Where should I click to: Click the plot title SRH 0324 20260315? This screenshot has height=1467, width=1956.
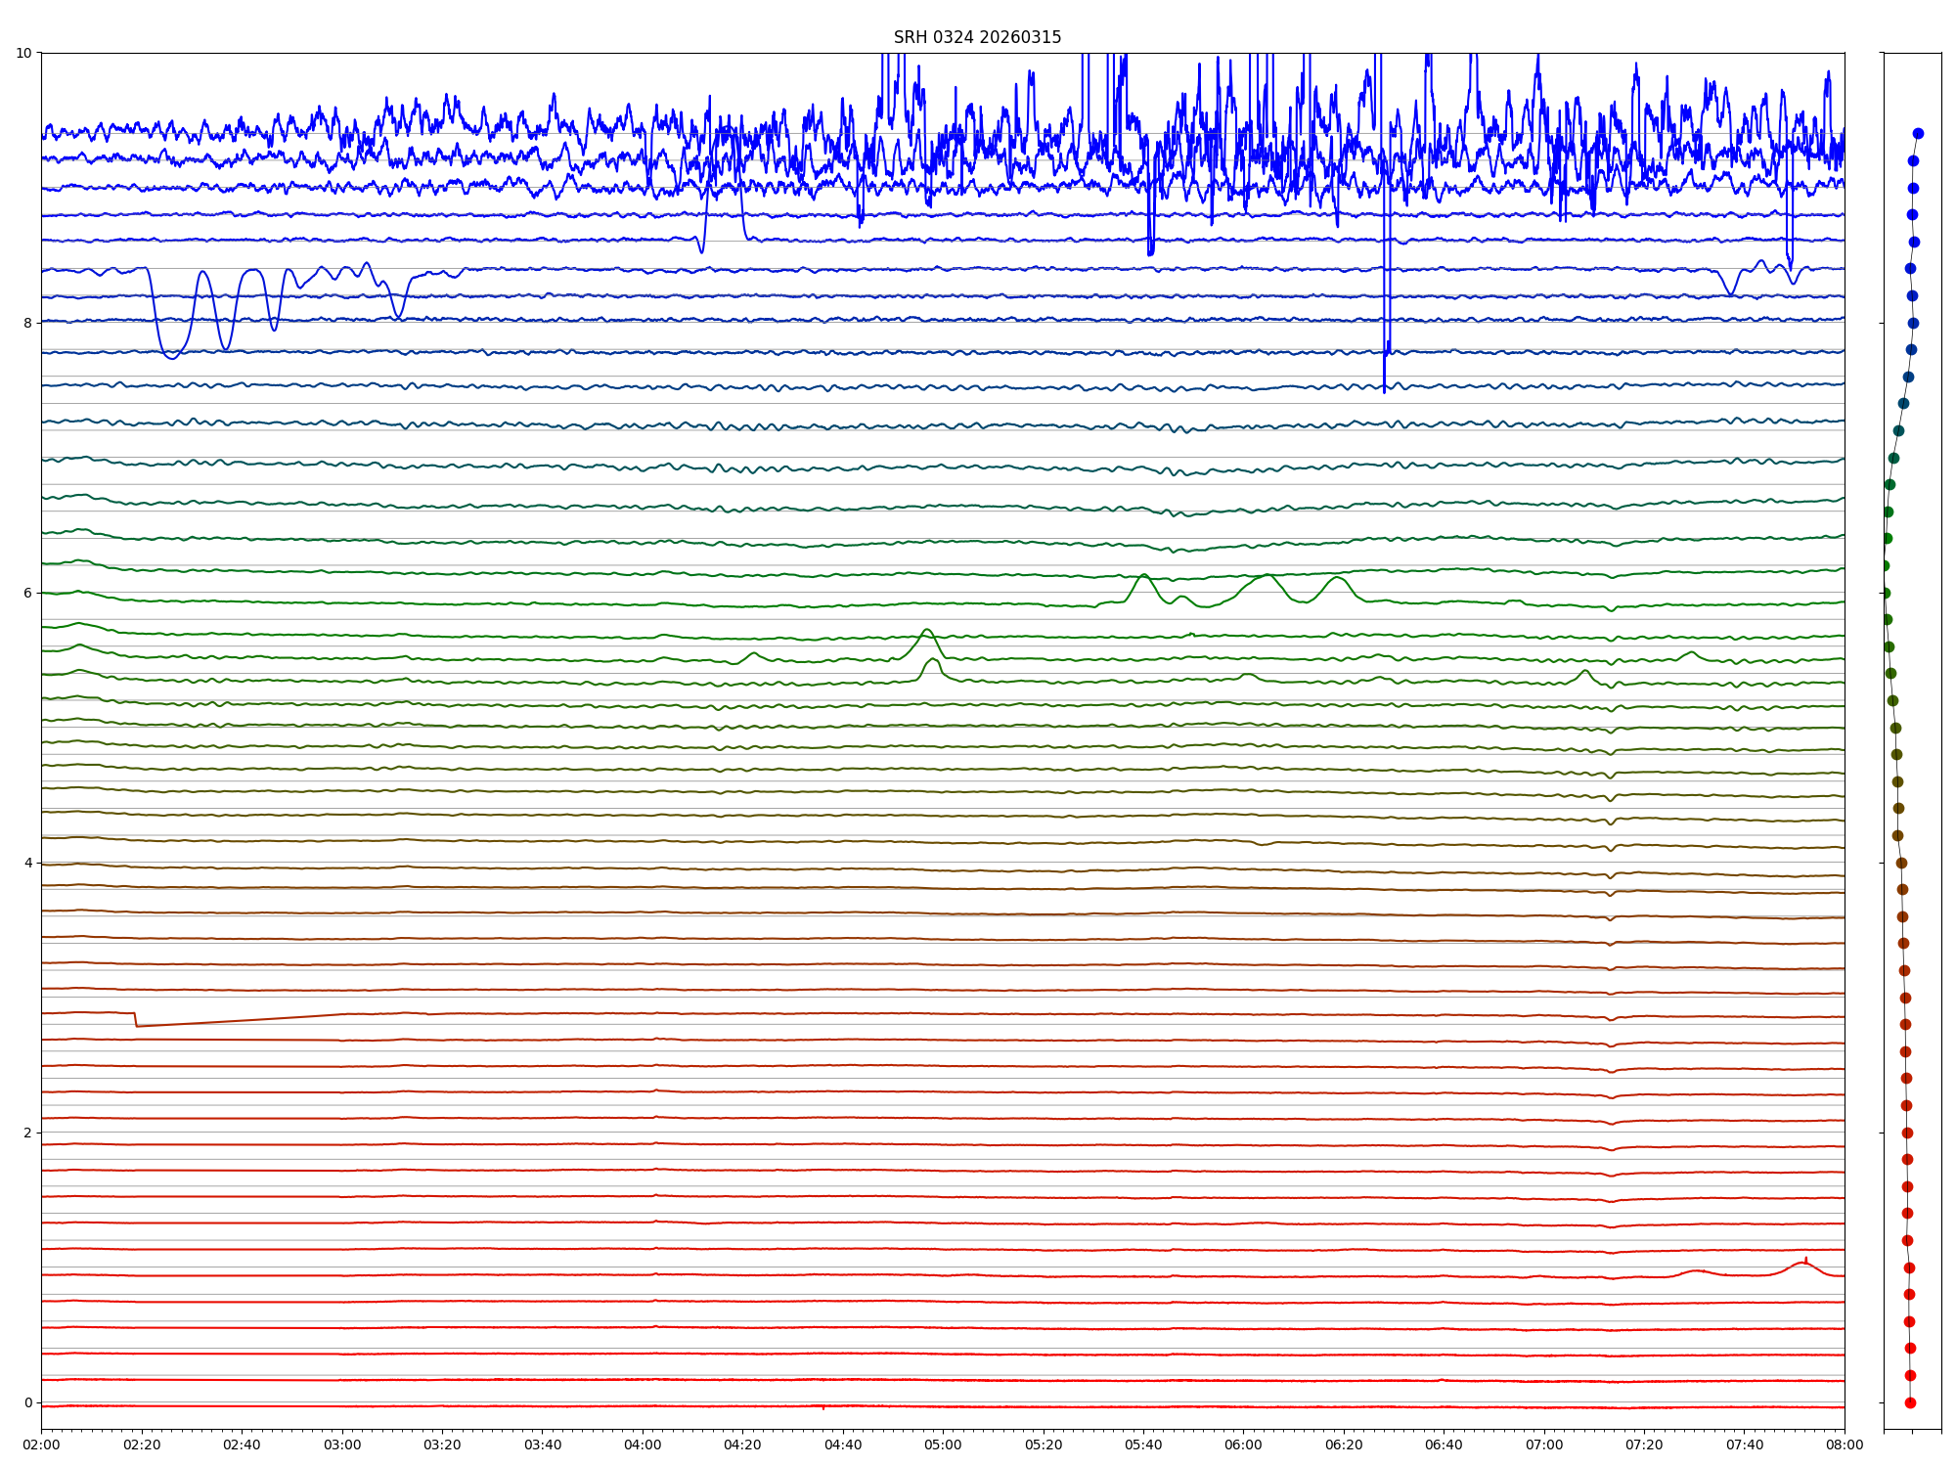click(x=976, y=37)
